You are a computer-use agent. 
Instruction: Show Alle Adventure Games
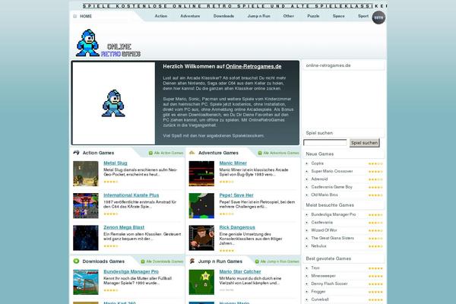pyautogui.click(x=279, y=153)
